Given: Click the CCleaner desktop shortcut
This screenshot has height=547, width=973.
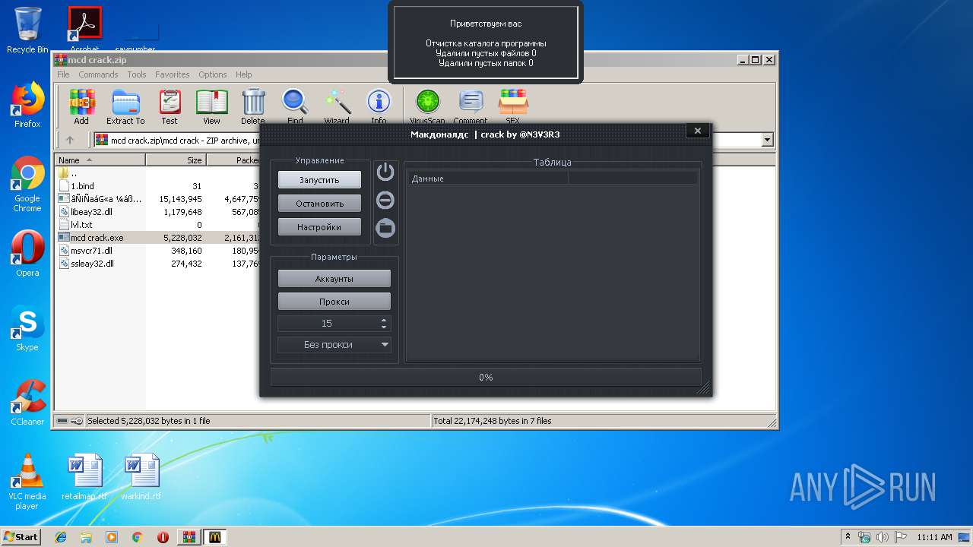Looking at the screenshot, I should 27,403.
